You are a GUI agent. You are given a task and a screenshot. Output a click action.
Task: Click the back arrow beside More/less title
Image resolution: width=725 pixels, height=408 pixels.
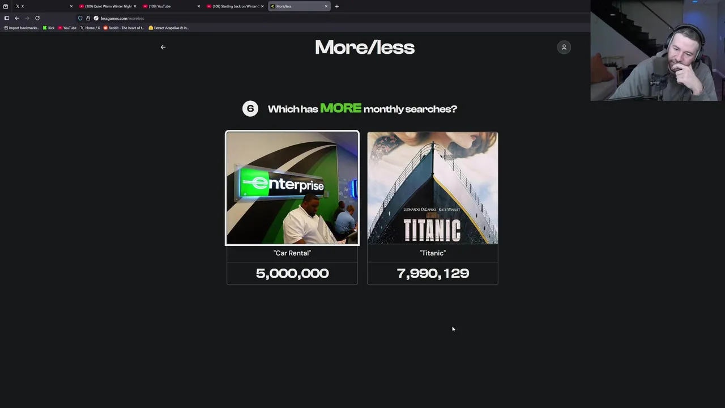pyautogui.click(x=163, y=47)
